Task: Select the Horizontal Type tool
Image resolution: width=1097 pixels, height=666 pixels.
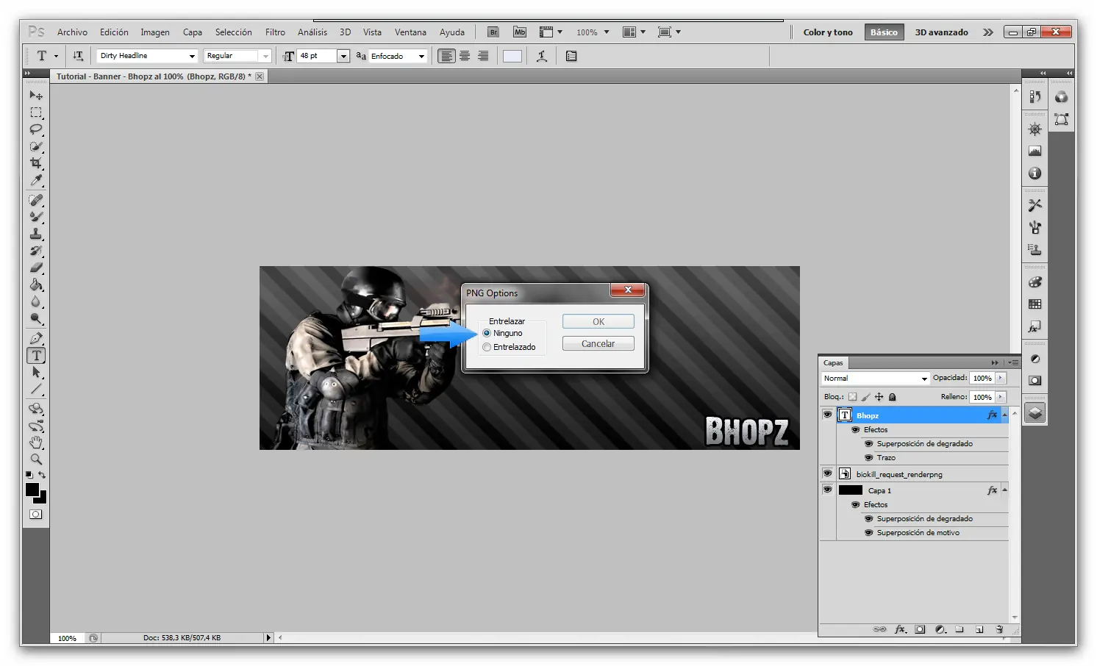Action: 36,356
